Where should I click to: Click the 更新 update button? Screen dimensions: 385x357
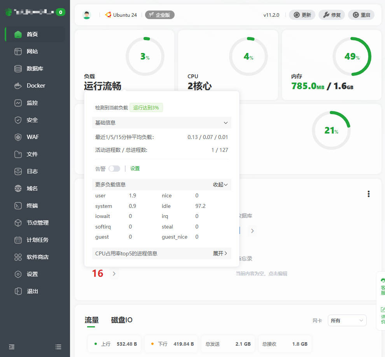[302, 15]
